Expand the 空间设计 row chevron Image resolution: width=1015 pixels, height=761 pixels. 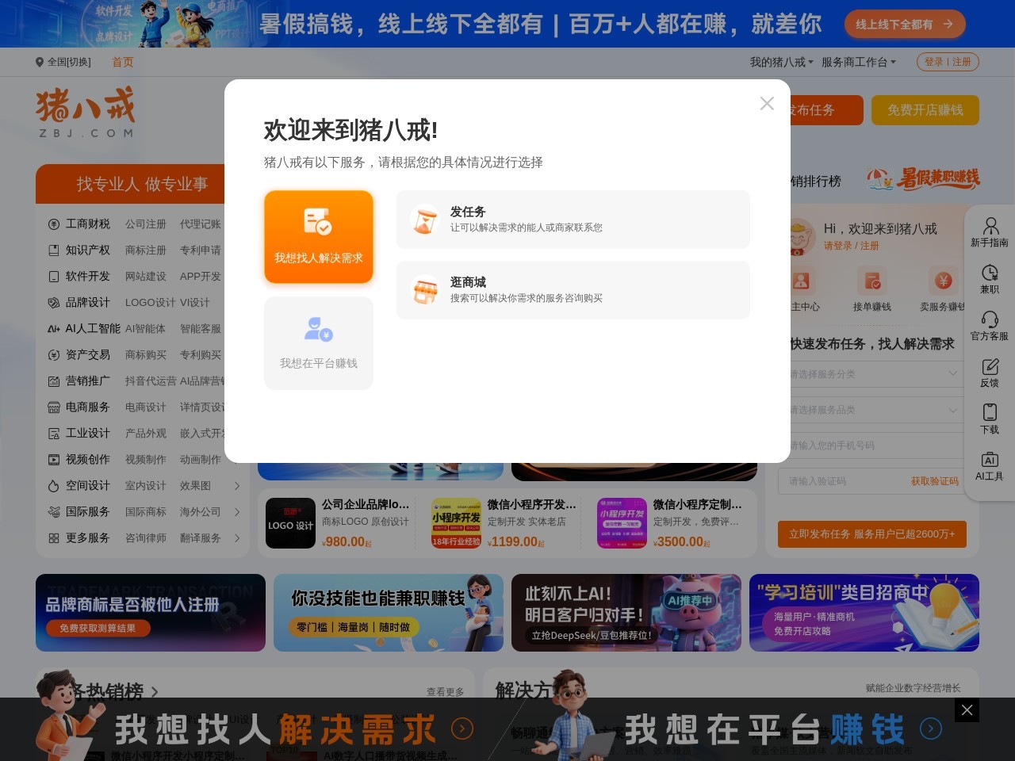pyautogui.click(x=236, y=486)
